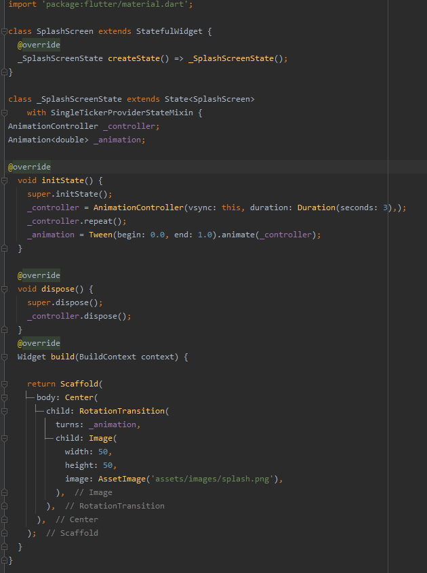Click Image in 'child: Image('
This screenshot has width=427, height=573.
[100, 438]
